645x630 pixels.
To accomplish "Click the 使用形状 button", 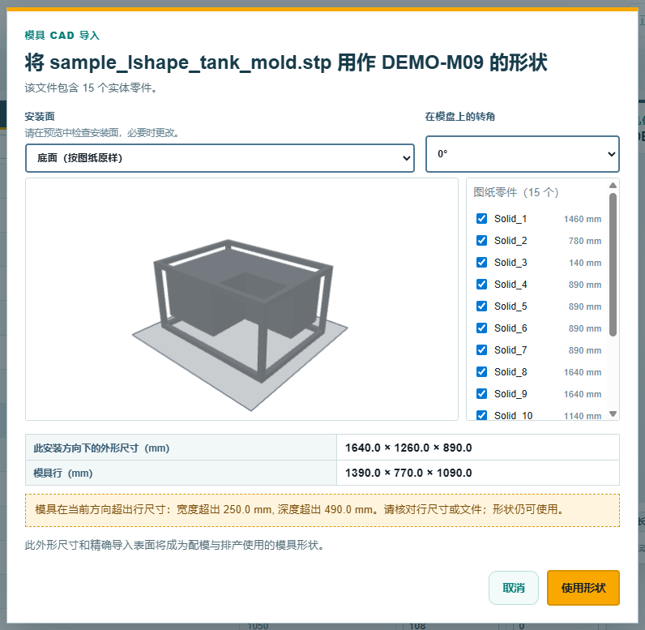I will [x=583, y=588].
